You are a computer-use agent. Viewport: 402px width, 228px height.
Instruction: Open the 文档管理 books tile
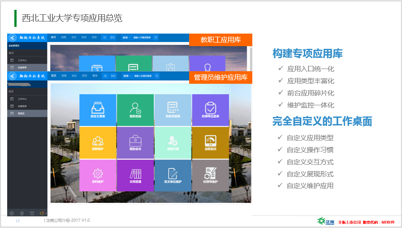click(135, 176)
